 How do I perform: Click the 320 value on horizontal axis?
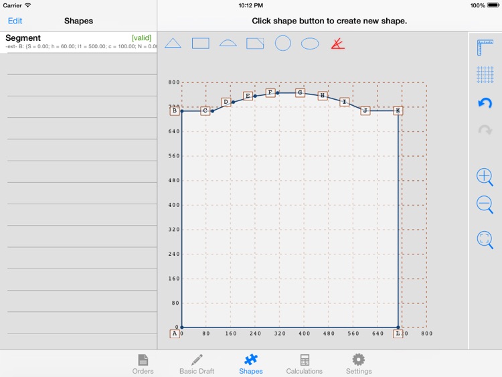tap(280, 333)
